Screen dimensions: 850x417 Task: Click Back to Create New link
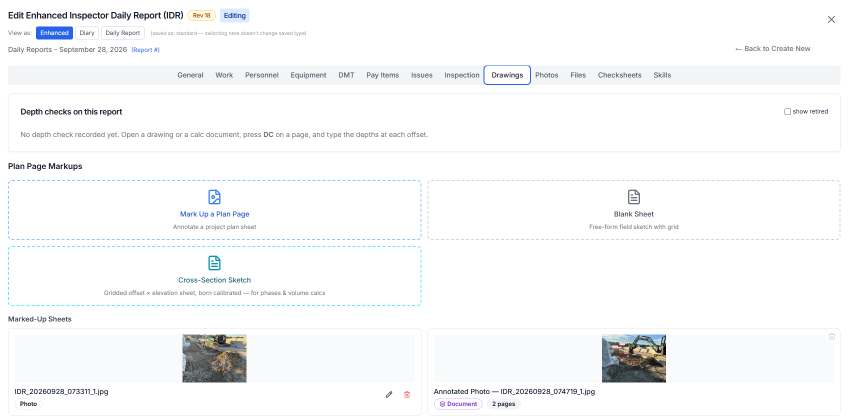772,48
